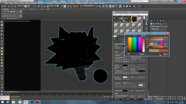Activate the Select and Link tool
Viewport: 186px width, 104px height.
tap(9, 6)
